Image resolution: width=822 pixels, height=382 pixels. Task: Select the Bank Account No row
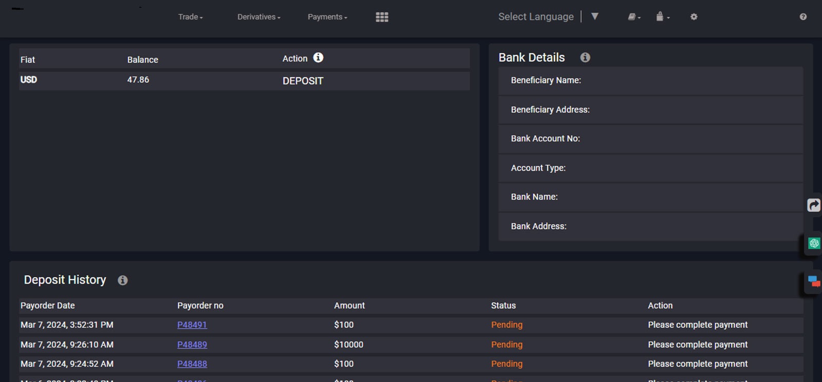pos(650,138)
